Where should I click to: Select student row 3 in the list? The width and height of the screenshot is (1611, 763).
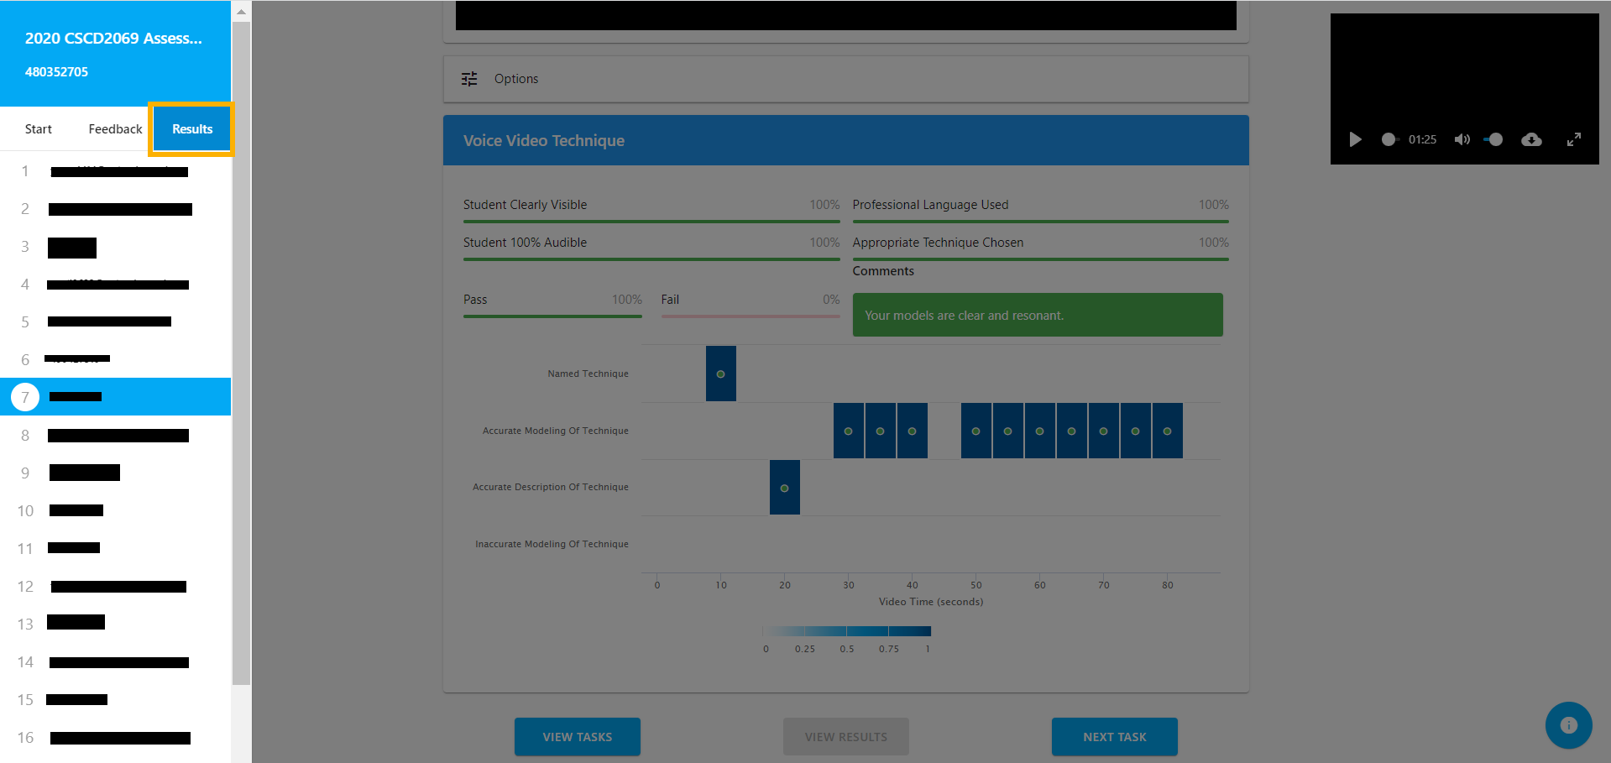(115, 247)
